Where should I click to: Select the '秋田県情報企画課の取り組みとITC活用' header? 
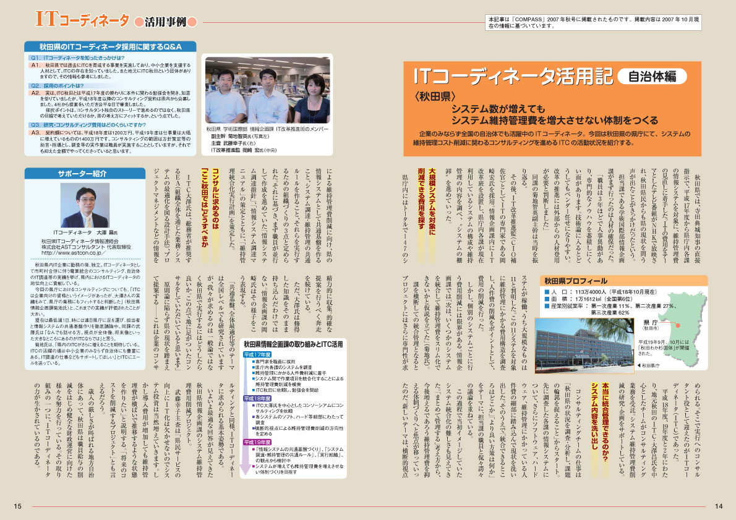tap(293, 344)
